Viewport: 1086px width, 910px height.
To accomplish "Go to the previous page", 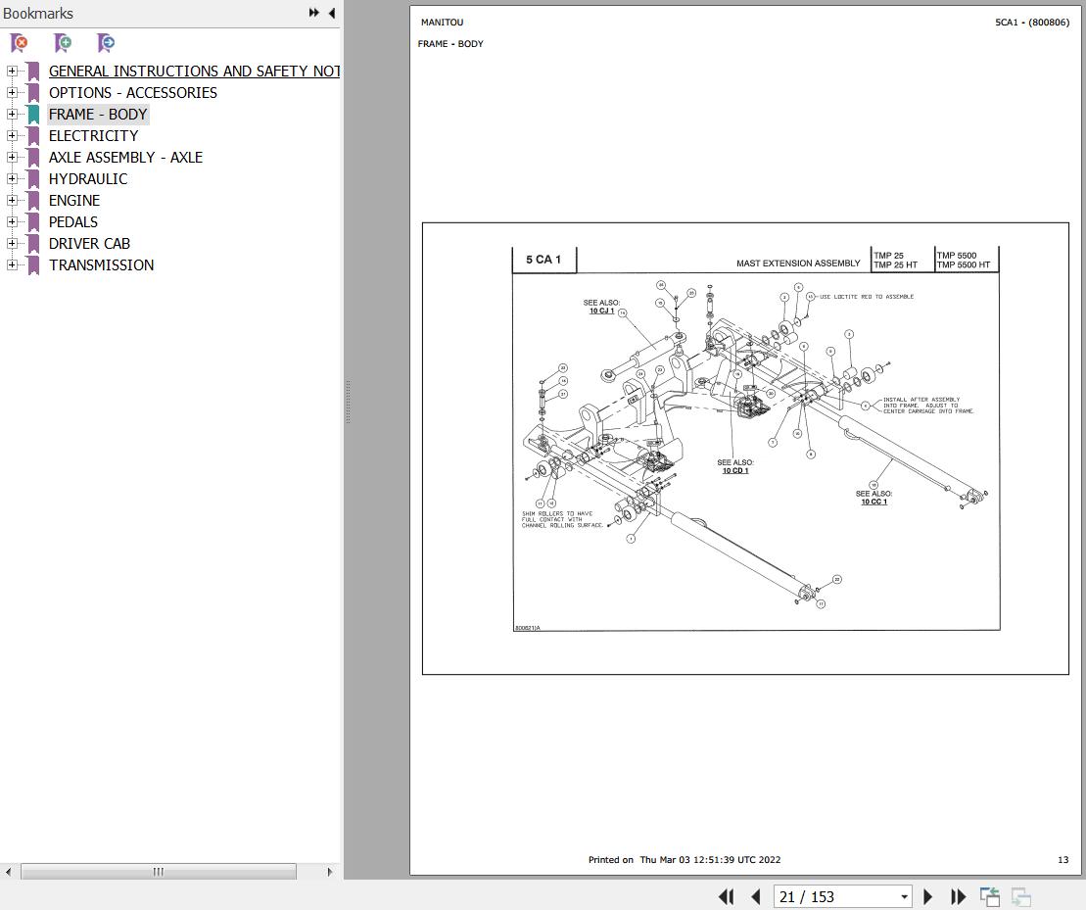I will 756,897.
